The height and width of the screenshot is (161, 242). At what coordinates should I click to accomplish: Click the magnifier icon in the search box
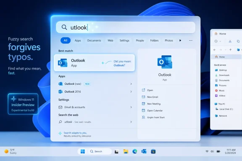(x=64, y=27)
